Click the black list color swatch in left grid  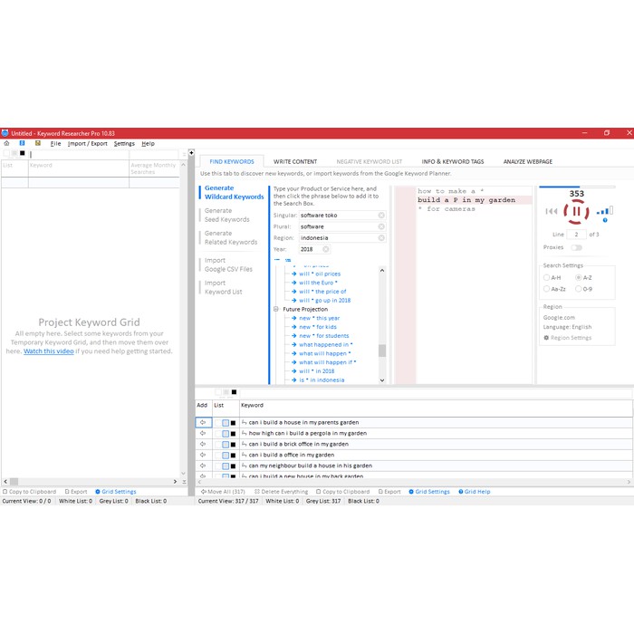point(22,153)
